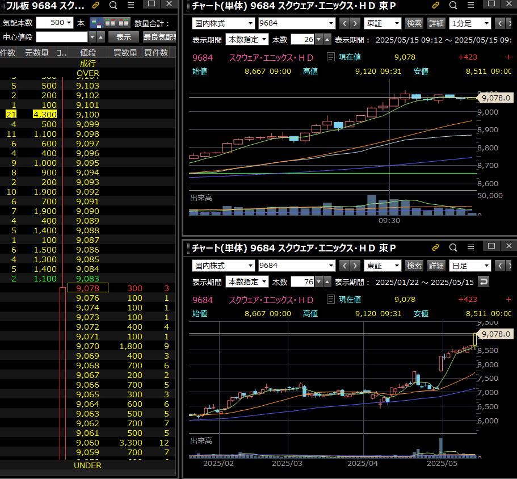Click green ask price 9,083 row
The height and width of the screenshot is (479, 517).
[88, 278]
